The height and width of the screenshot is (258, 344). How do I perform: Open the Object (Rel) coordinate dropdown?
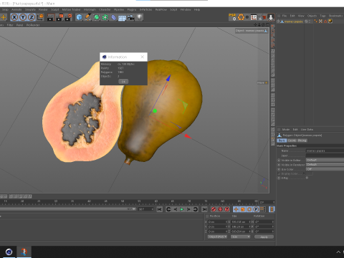tap(217, 236)
